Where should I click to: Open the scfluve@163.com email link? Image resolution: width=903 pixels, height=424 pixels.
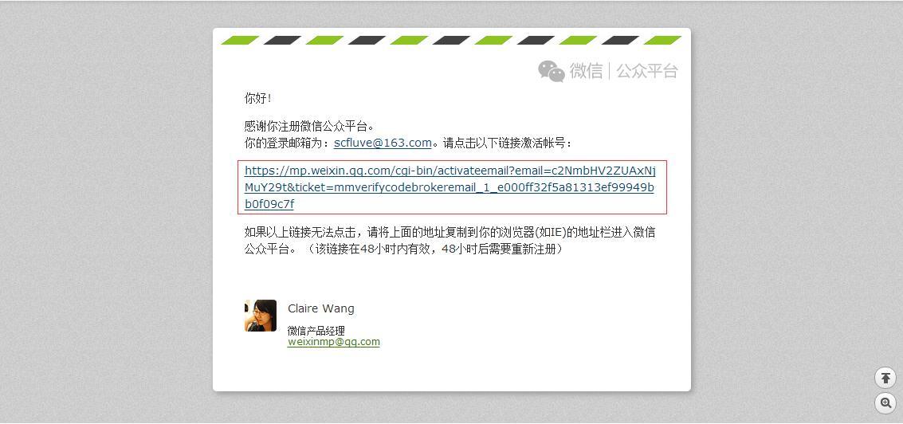tap(383, 143)
